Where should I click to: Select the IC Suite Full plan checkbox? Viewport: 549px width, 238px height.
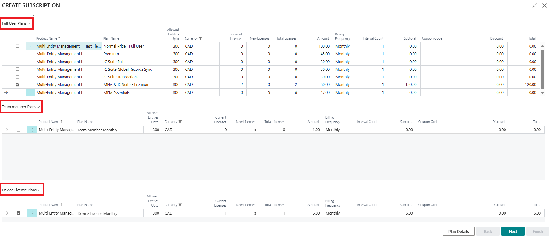pyautogui.click(x=17, y=62)
